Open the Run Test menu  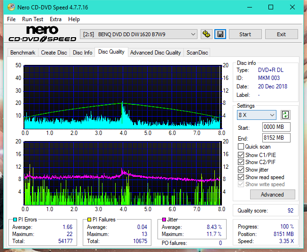[32, 19]
